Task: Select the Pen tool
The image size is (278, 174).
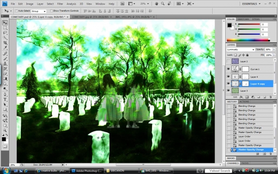Action: click(5, 94)
